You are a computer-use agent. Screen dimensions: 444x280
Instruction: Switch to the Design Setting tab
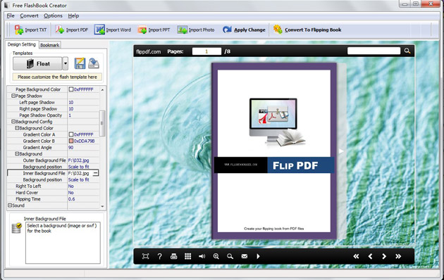(22, 44)
